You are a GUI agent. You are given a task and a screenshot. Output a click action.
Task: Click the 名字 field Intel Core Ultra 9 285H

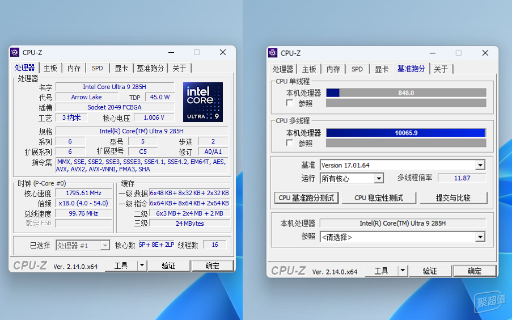115,87
